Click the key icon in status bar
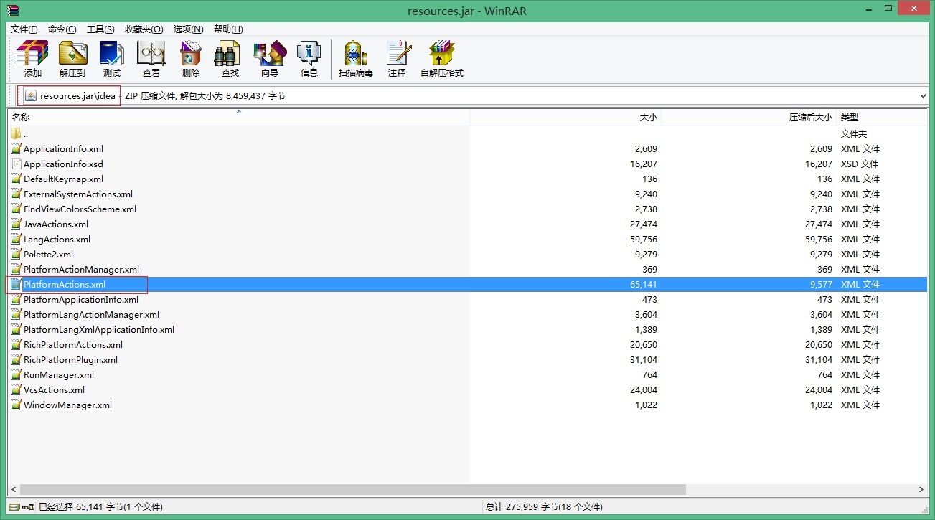This screenshot has height=520, width=935. pyautogui.click(x=29, y=507)
